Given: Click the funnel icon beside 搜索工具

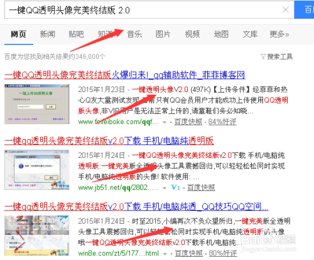Looking at the screenshot, I should pos(263,56).
